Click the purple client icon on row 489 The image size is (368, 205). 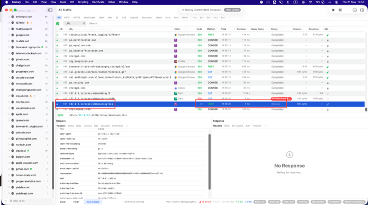176,40
